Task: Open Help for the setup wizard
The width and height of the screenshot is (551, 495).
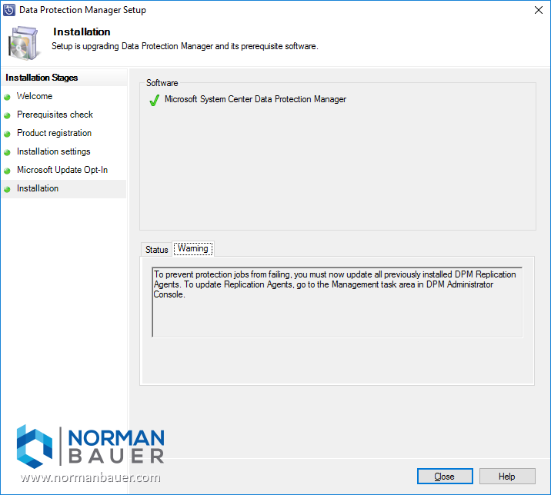Action: [506, 476]
